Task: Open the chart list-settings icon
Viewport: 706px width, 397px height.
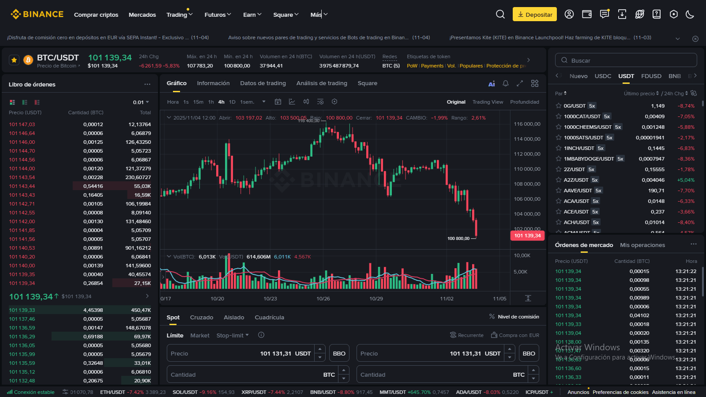Action: [320, 102]
